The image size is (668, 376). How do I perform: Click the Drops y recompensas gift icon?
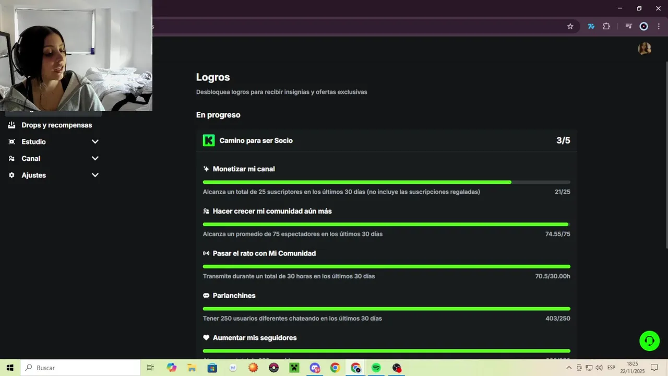[x=11, y=125]
